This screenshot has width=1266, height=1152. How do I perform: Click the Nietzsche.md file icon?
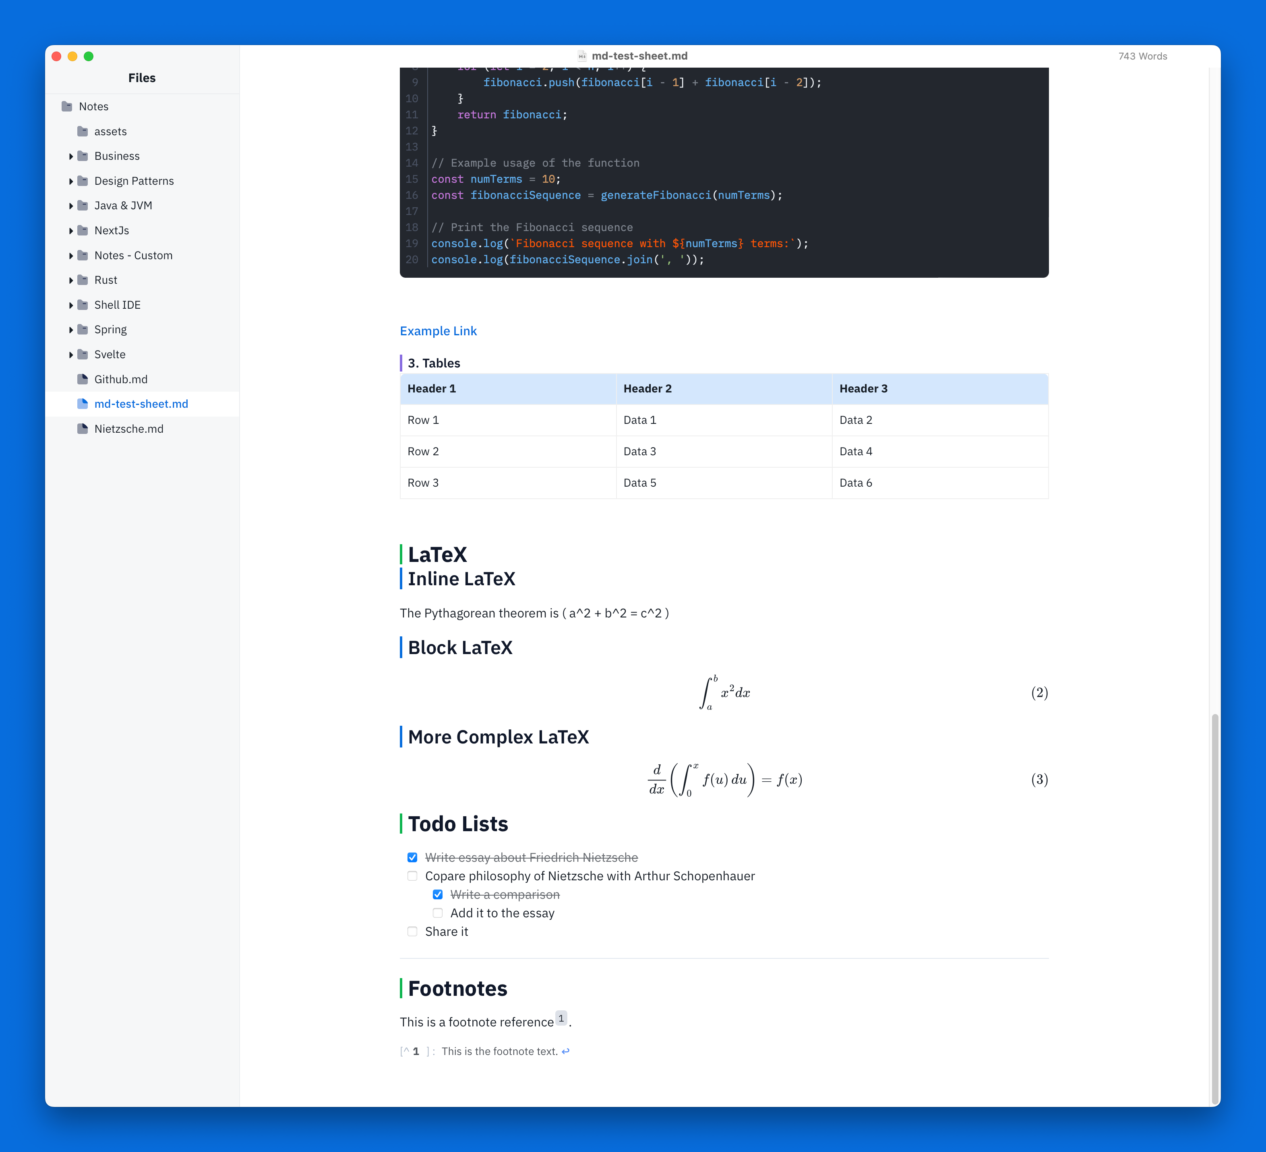point(82,428)
